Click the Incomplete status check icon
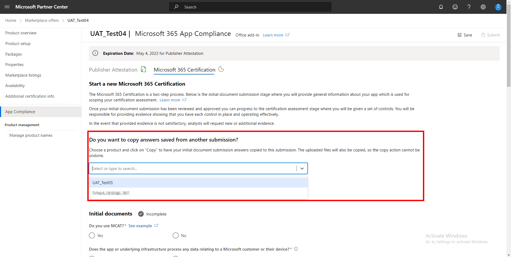The image size is (511, 257). tap(141, 214)
